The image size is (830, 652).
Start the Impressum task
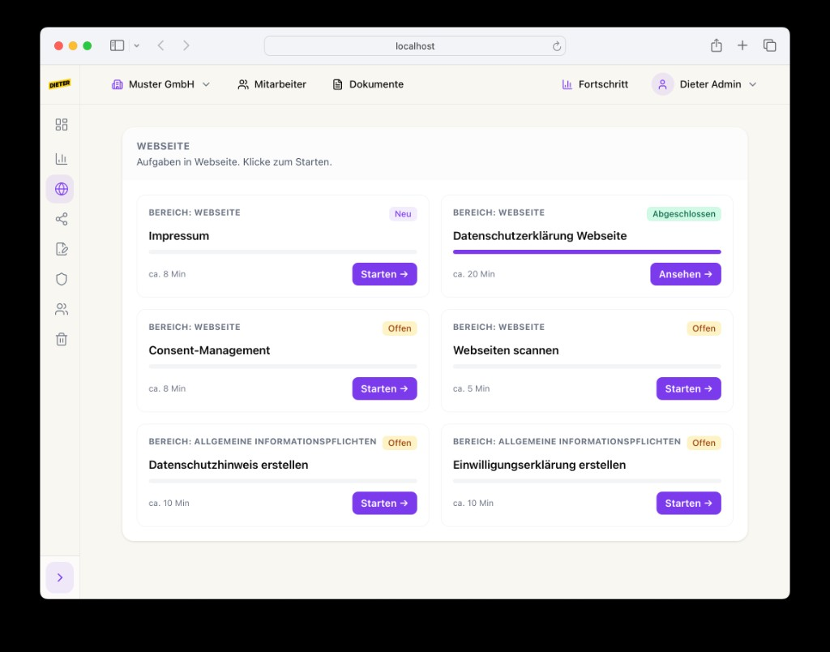coord(384,274)
